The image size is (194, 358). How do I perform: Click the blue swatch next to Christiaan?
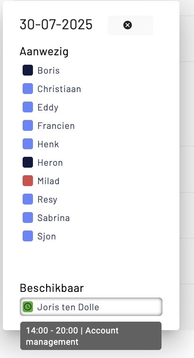tap(28, 89)
